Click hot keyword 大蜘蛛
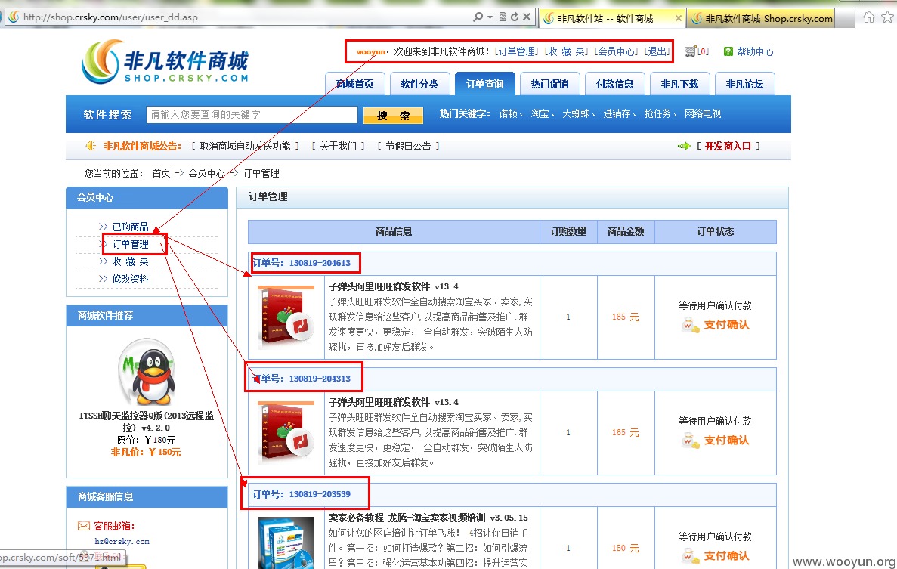 coord(576,114)
